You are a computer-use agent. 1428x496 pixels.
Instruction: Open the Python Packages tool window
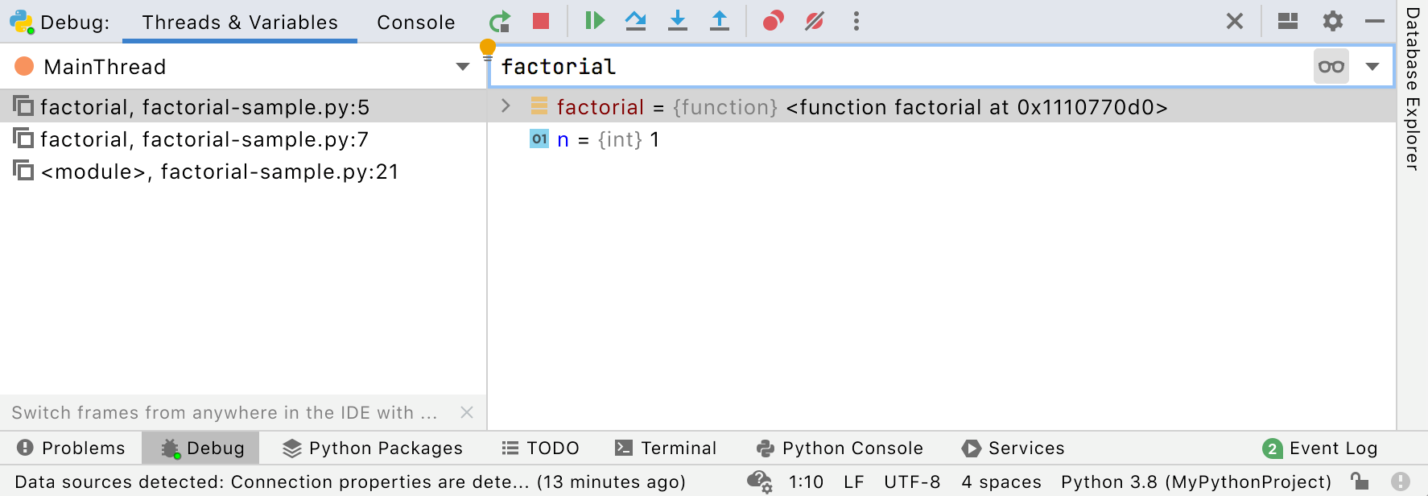click(x=373, y=448)
